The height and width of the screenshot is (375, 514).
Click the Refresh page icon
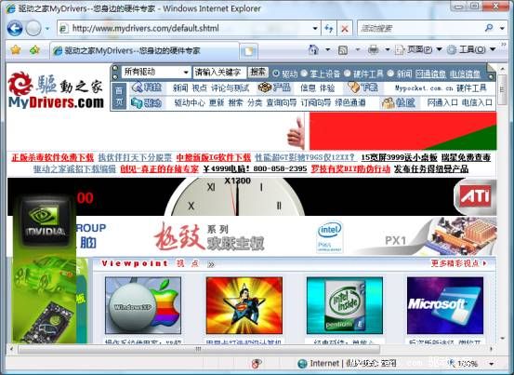click(x=329, y=29)
